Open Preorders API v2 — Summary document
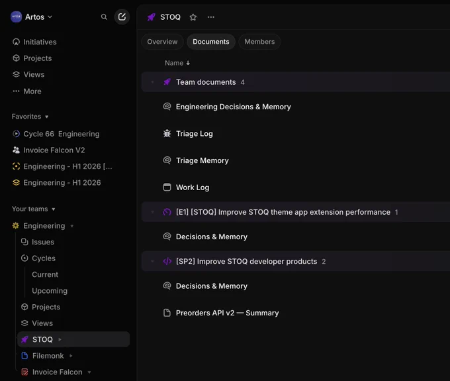Viewport: 450px width, 381px height. pyautogui.click(x=227, y=313)
